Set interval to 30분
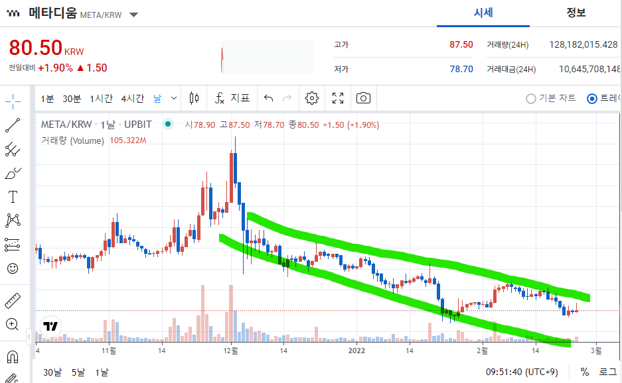The height and width of the screenshot is (383, 622). pos(72,98)
